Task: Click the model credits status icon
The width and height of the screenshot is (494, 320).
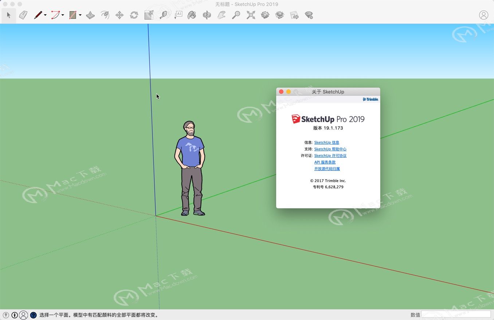Action: pyautogui.click(x=15, y=315)
